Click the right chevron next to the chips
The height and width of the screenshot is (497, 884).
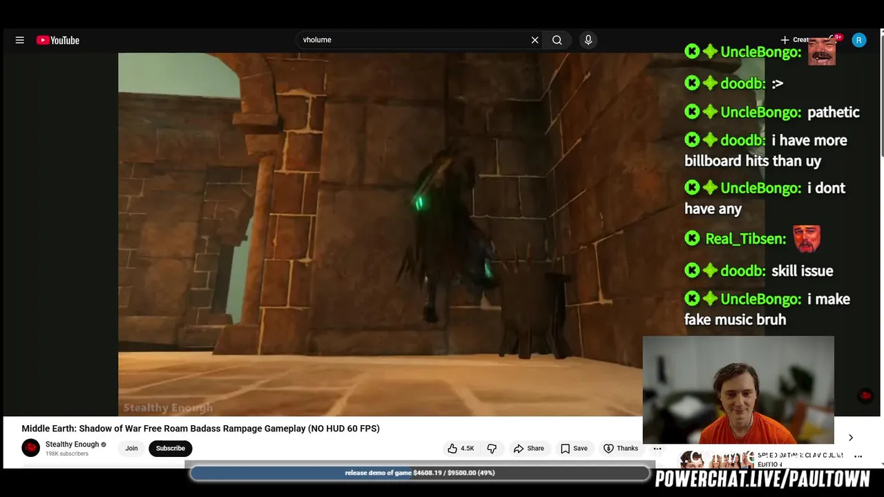click(851, 438)
